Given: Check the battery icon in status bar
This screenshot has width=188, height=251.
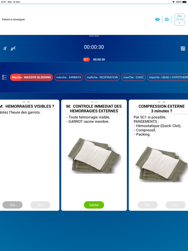Looking at the screenshot, I should tap(184, 2).
